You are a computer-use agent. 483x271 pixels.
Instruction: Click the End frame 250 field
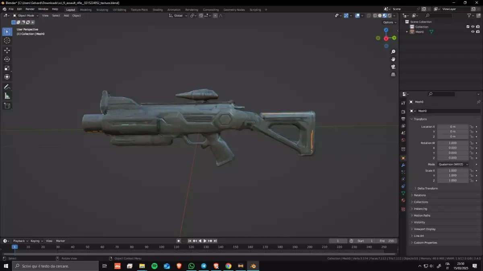(x=387, y=241)
